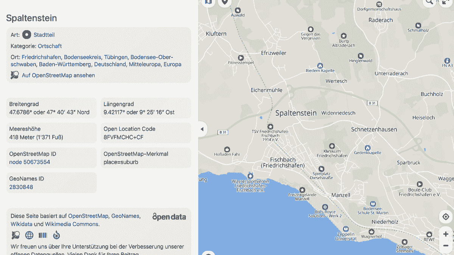Follow the Wikimedia Commons text link

pyautogui.click(x=71, y=224)
